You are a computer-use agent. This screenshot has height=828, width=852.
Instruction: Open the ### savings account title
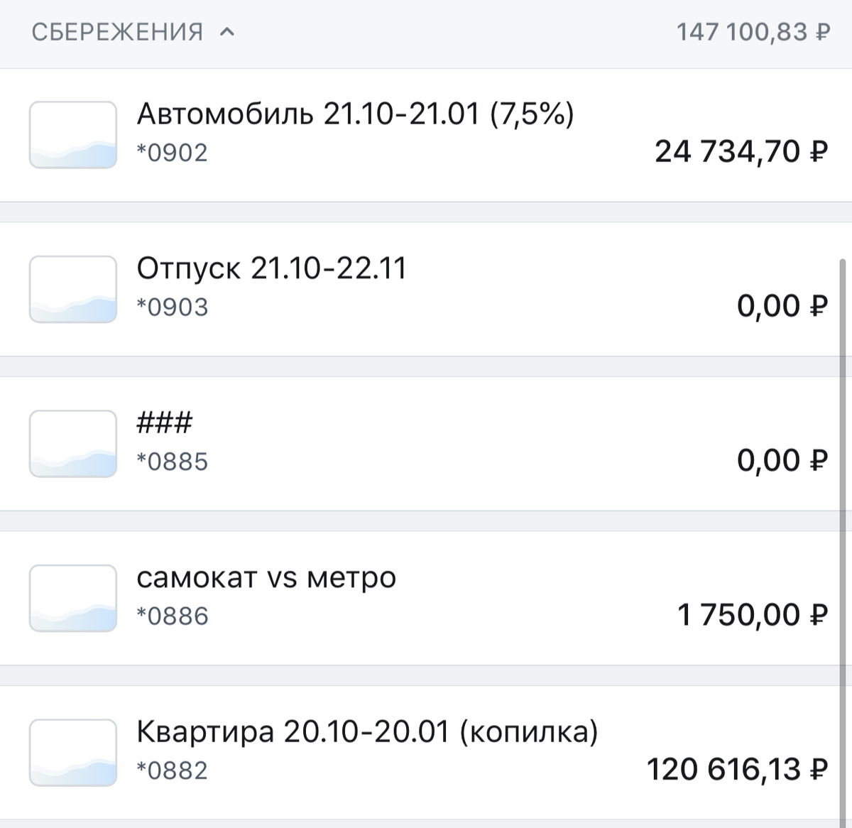click(164, 423)
